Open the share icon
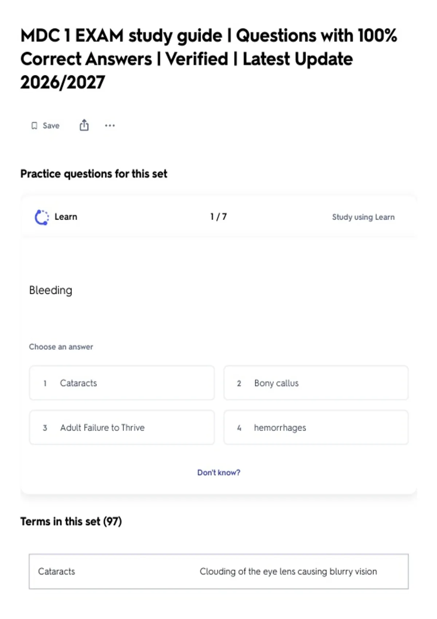Screen dimensions: 437x619 [84, 125]
